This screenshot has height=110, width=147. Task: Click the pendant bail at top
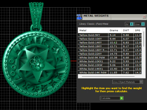pyautogui.click(x=36, y=16)
